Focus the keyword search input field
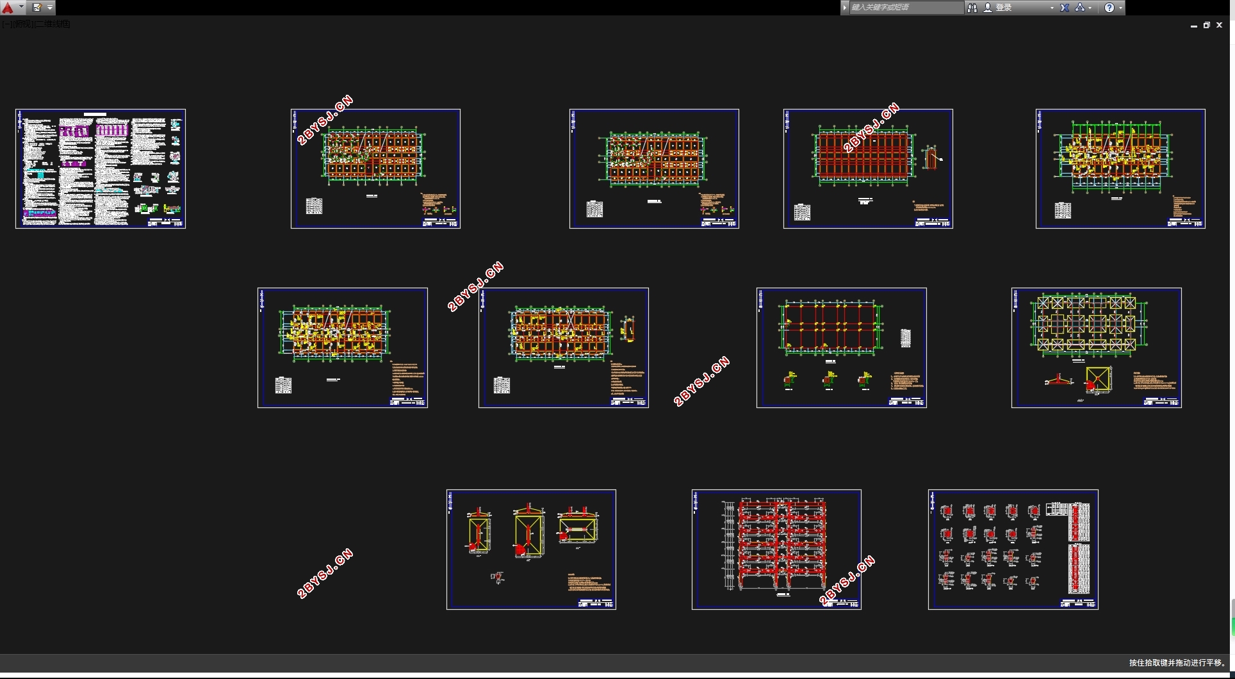The width and height of the screenshot is (1235, 679). click(906, 8)
